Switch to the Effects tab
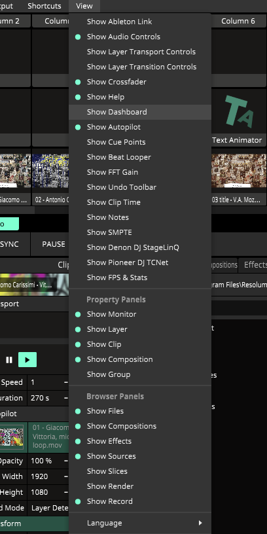Screen dimensions: 267x534 (255, 265)
